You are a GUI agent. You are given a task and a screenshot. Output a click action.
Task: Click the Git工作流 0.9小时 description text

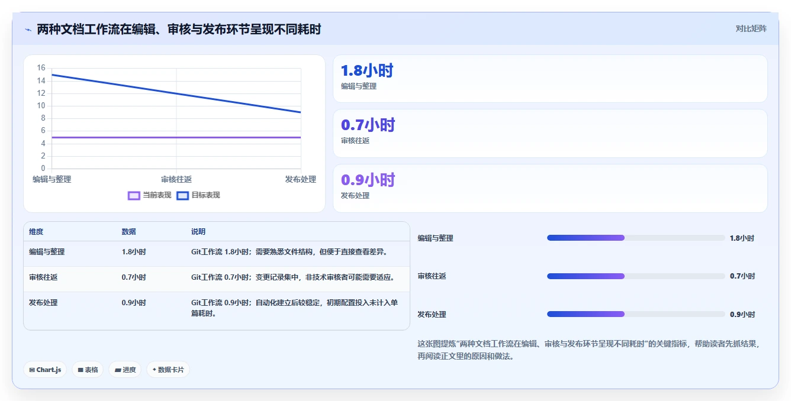point(294,308)
